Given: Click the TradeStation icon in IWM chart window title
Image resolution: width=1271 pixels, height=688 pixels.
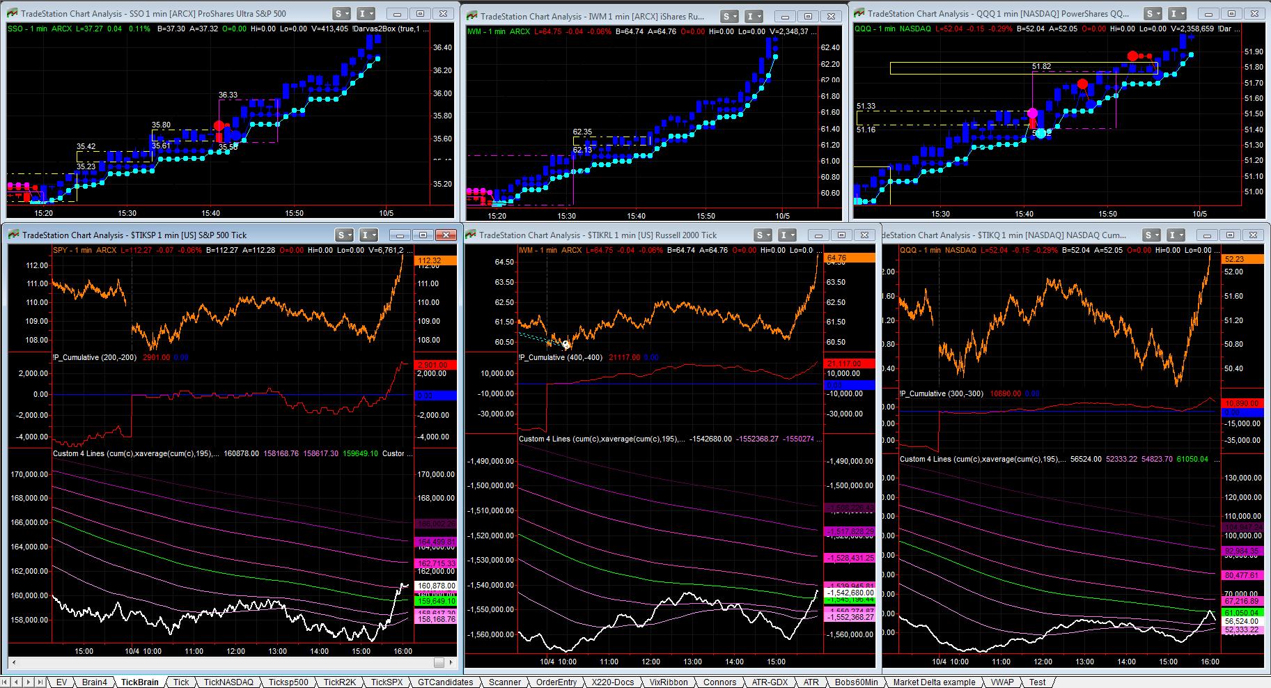Looking at the screenshot, I should click(471, 17).
